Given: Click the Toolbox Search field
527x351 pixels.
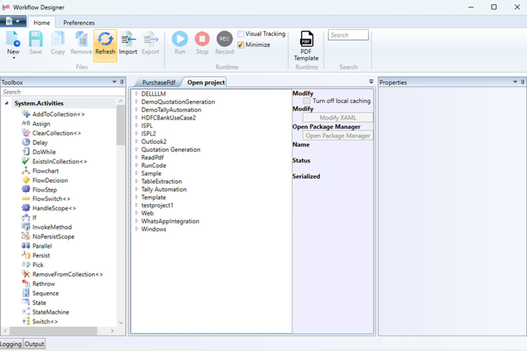Looking at the screenshot, I should [63, 91].
